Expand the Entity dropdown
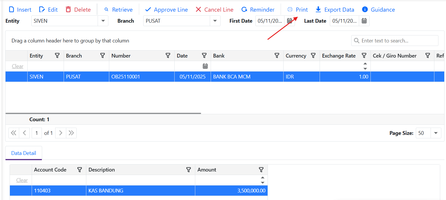The image size is (446, 200). click(x=103, y=21)
